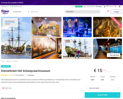123x99 pixels.
Task: Open the Tripper logo homepage
Action: tap(5, 12)
